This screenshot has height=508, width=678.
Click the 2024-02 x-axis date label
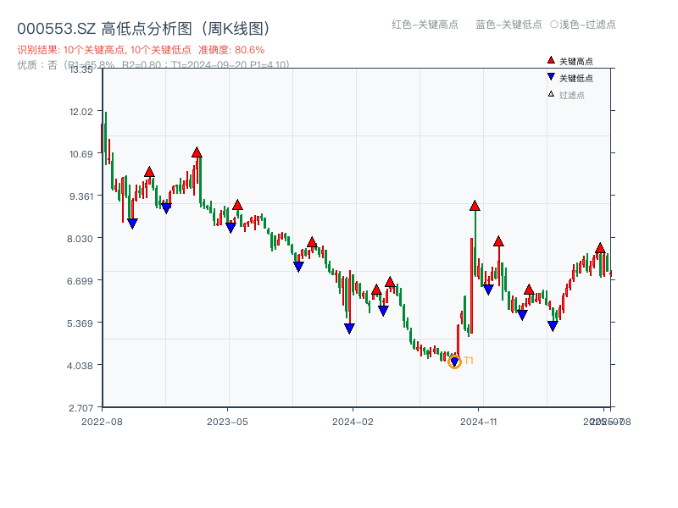pyautogui.click(x=353, y=421)
